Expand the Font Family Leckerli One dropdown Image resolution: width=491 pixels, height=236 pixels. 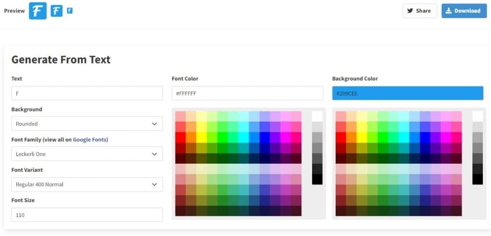pyautogui.click(x=87, y=154)
